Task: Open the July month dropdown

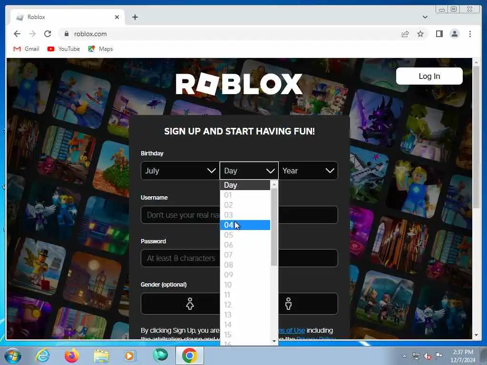Action: (x=180, y=171)
